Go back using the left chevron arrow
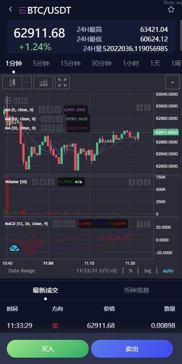 pos(10,10)
